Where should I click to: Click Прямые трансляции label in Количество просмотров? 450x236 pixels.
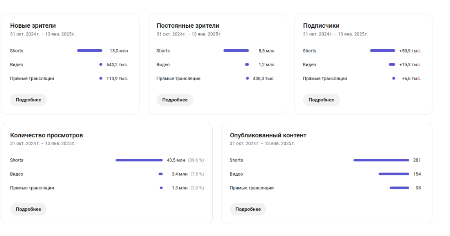32,188
